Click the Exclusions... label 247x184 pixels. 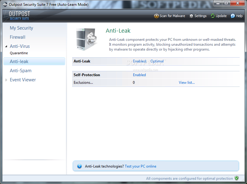83,83
